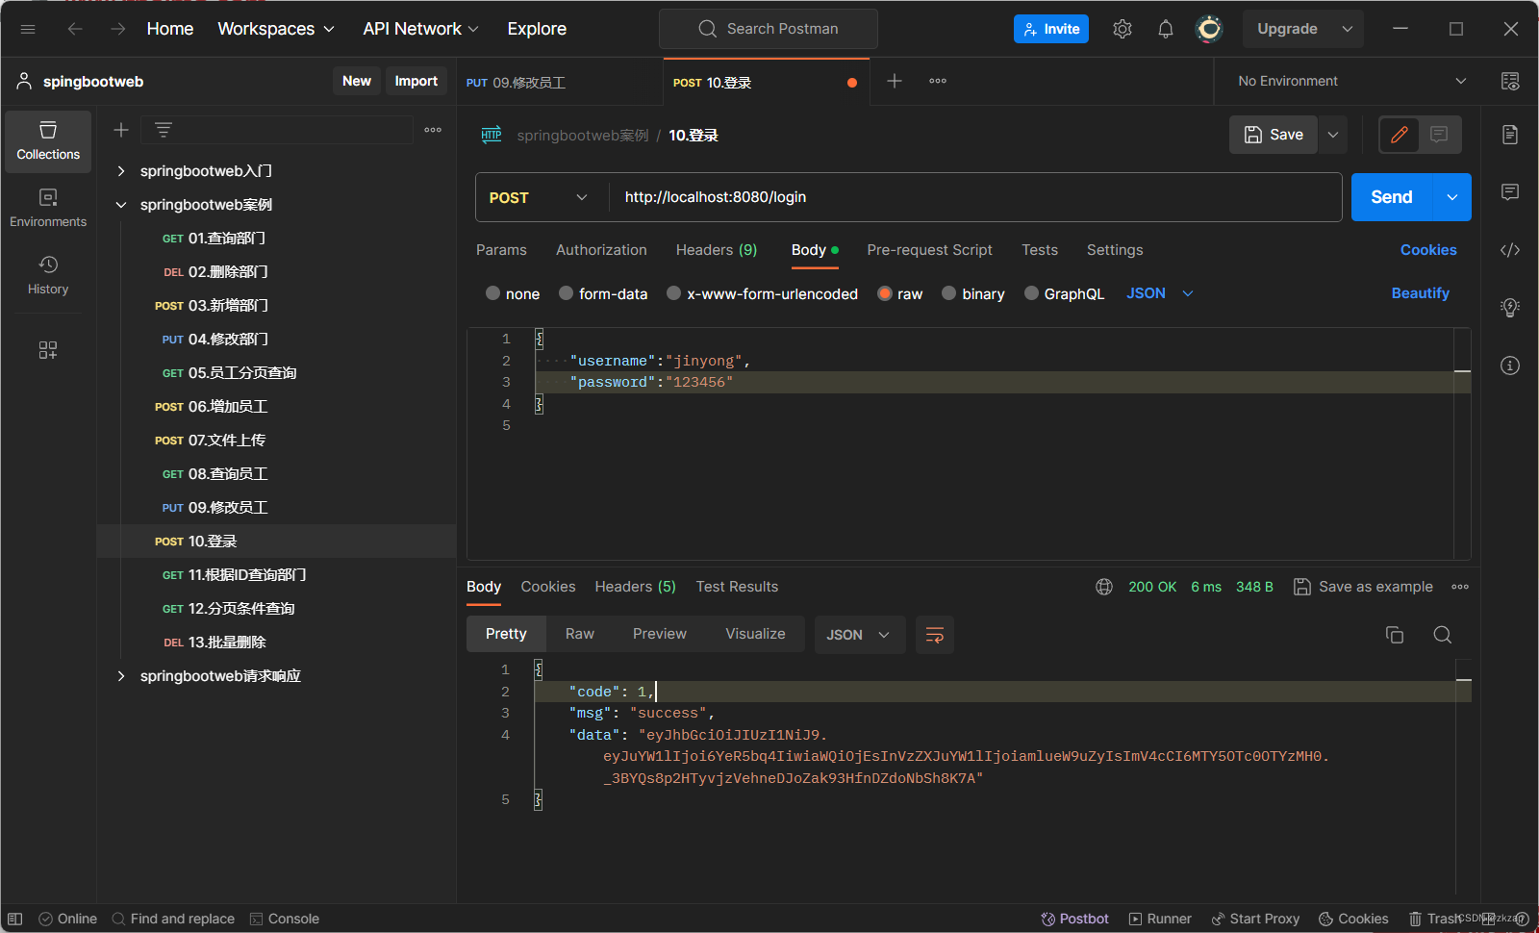
Task: Open Send options dropdown arrow
Action: (x=1452, y=197)
